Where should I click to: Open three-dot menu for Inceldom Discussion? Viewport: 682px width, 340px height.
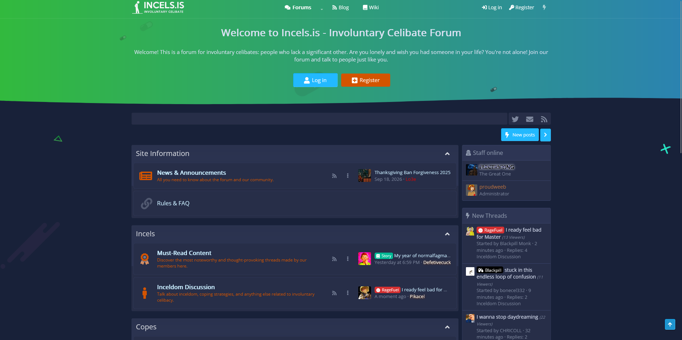click(x=348, y=293)
